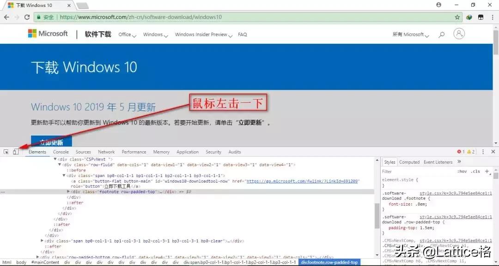Select the element inspector arrow tool
This screenshot has height=266, width=499.
pyautogui.click(x=6, y=151)
